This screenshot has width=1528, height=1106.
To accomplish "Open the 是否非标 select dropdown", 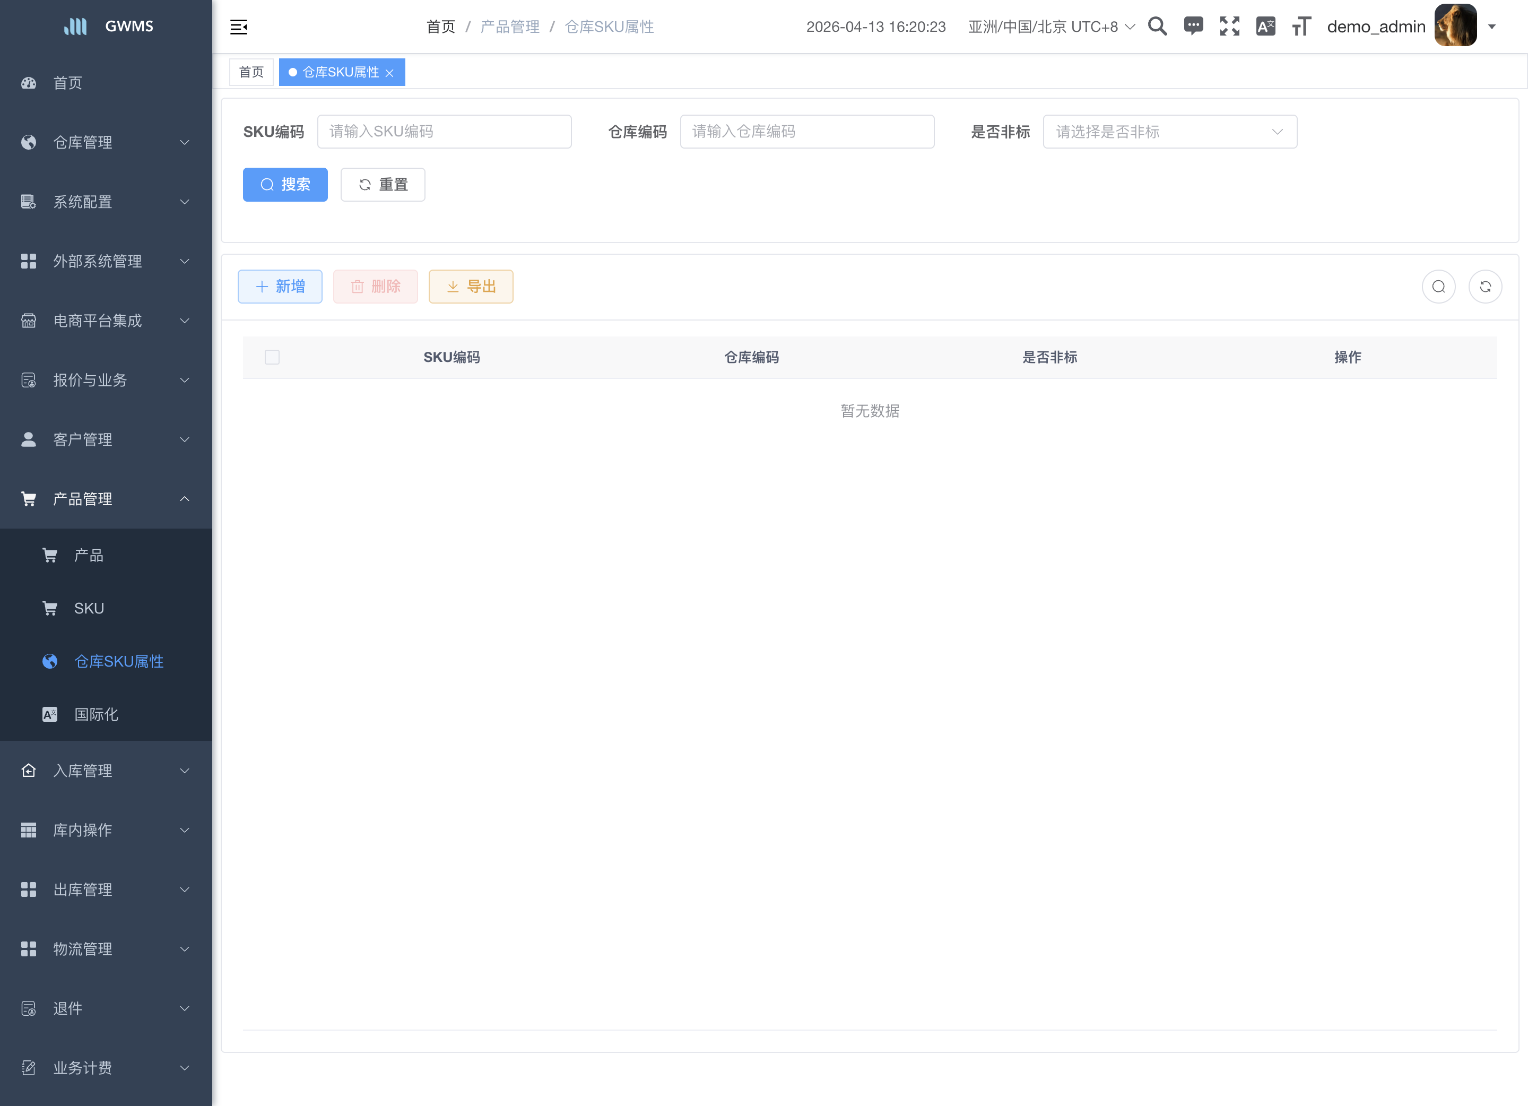I will point(1169,132).
